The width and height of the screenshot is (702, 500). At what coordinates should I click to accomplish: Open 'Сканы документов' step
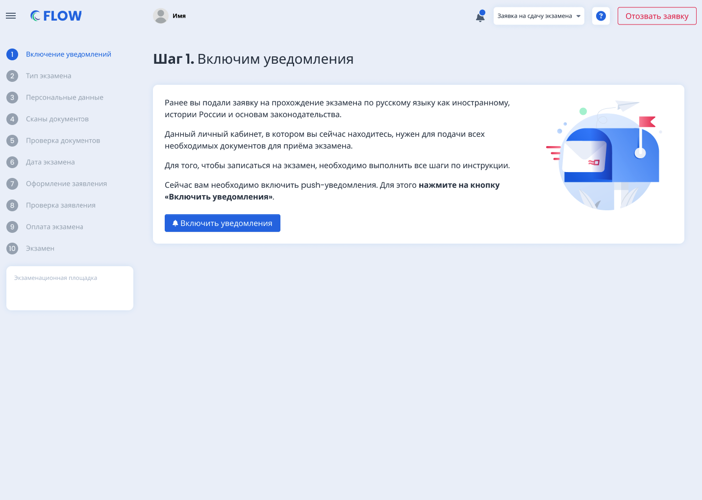click(x=57, y=119)
